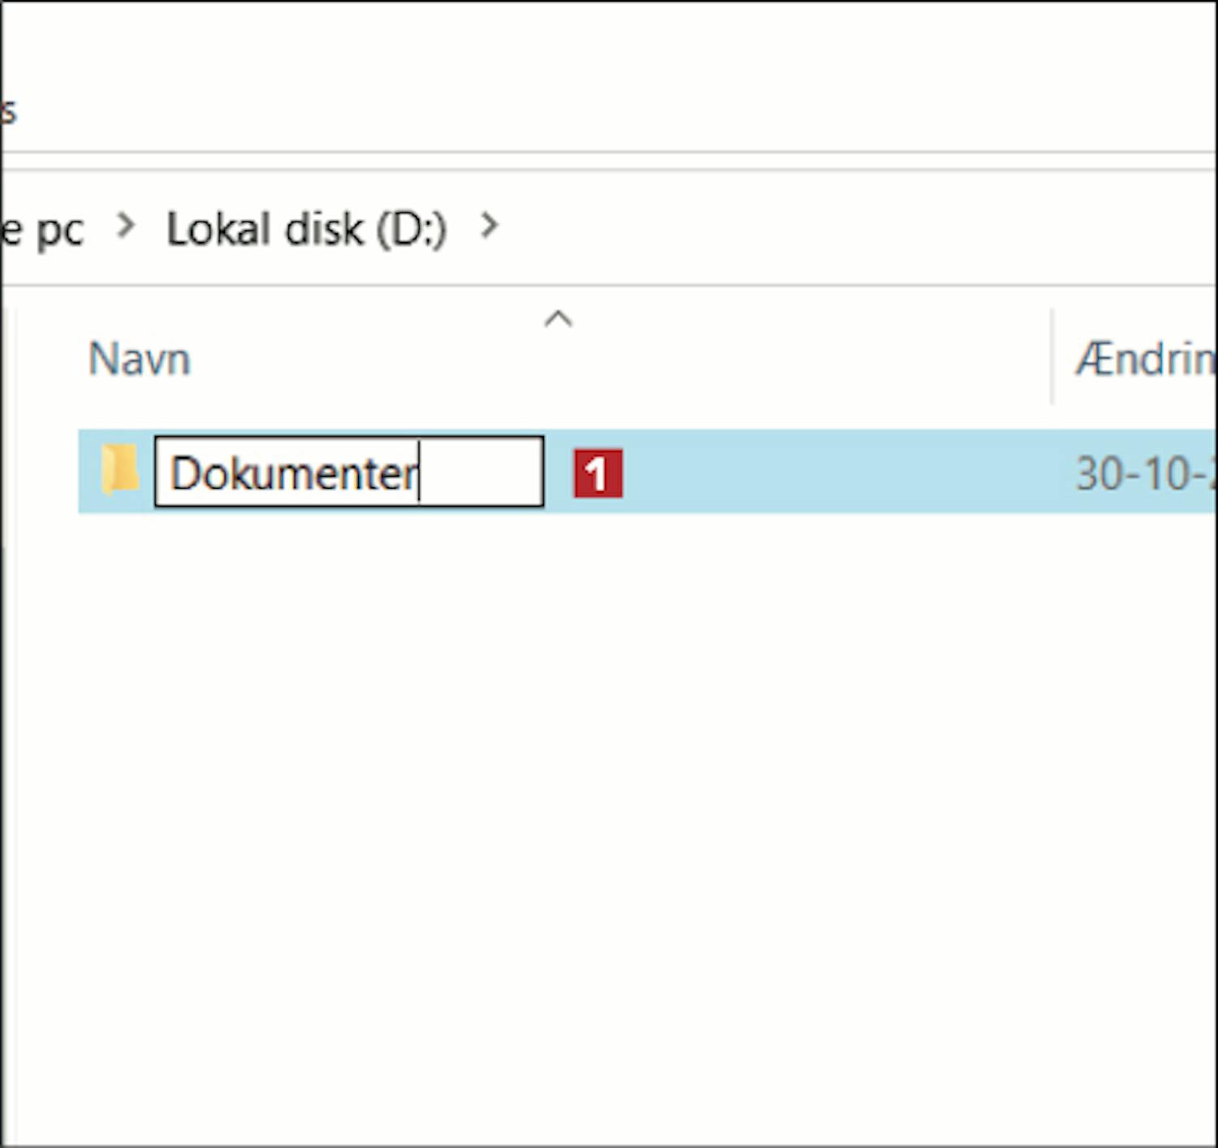Click the word Dokumenter in the rename field
The image size is (1218, 1148).
292,473
